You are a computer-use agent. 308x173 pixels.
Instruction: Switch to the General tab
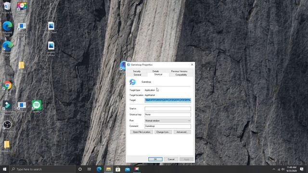(x=137, y=75)
